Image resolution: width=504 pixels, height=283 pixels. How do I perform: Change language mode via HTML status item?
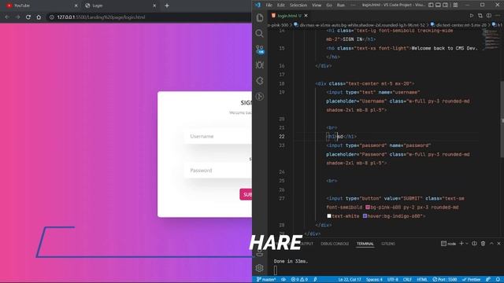tap(422, 280)
